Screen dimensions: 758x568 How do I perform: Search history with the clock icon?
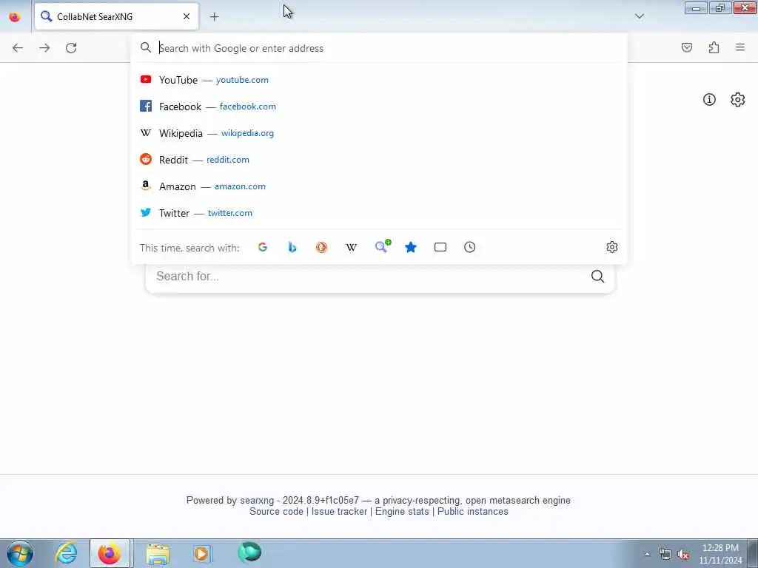click(469, 247)
